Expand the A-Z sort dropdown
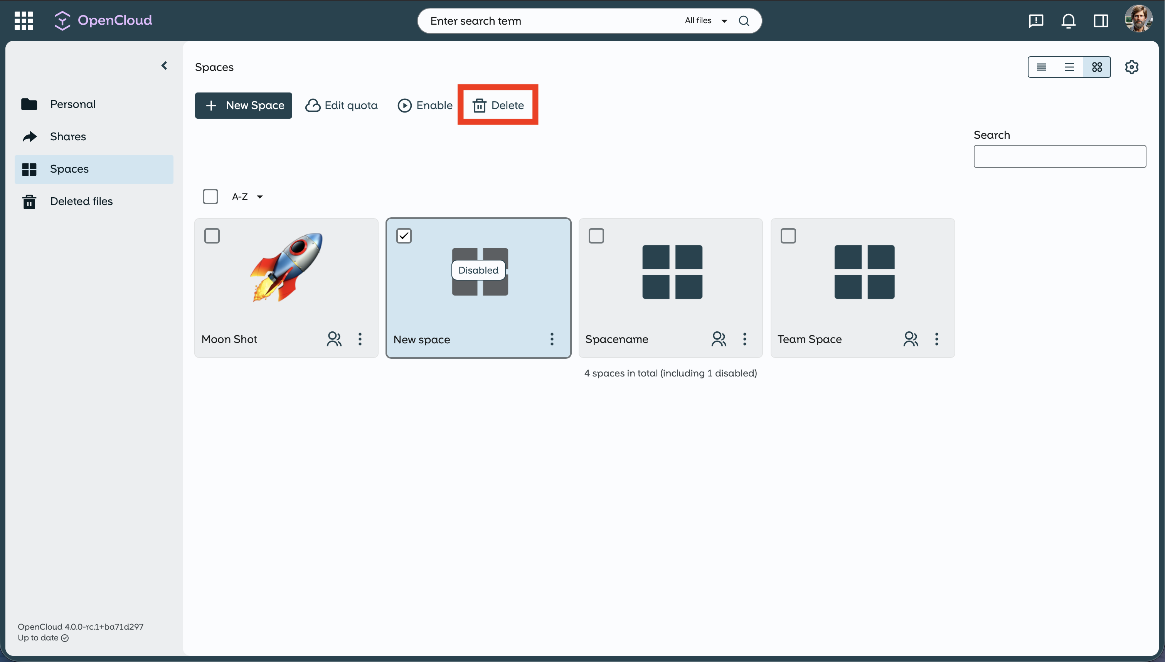The width and height of the screenshot is (1165, 662). point(247,197)
